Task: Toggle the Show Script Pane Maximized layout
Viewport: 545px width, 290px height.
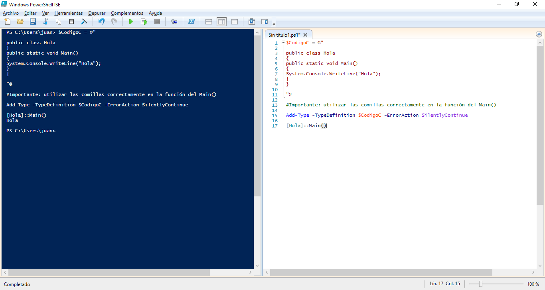Action: coord(235,22)
